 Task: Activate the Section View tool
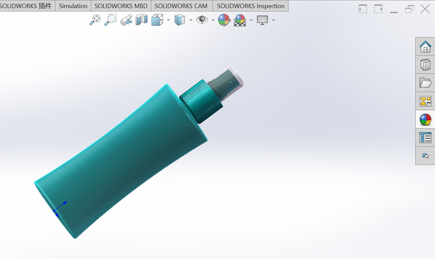coord(141,20)
